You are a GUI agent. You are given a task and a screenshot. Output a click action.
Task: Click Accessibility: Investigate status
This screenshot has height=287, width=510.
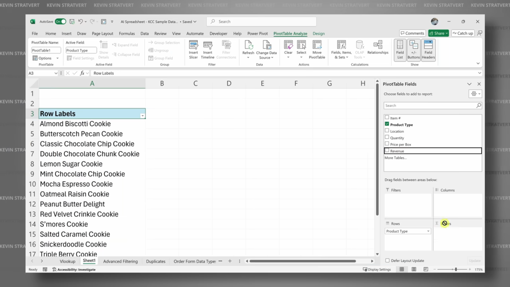(74, 270)
